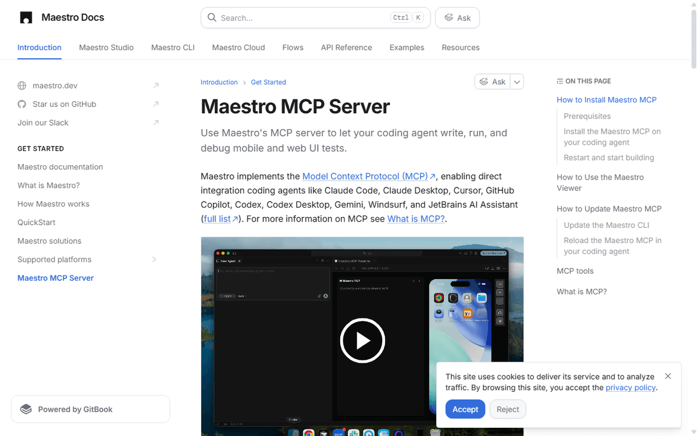
Task: Switch to the Maestro Studio tab
Action: [106, 48]
